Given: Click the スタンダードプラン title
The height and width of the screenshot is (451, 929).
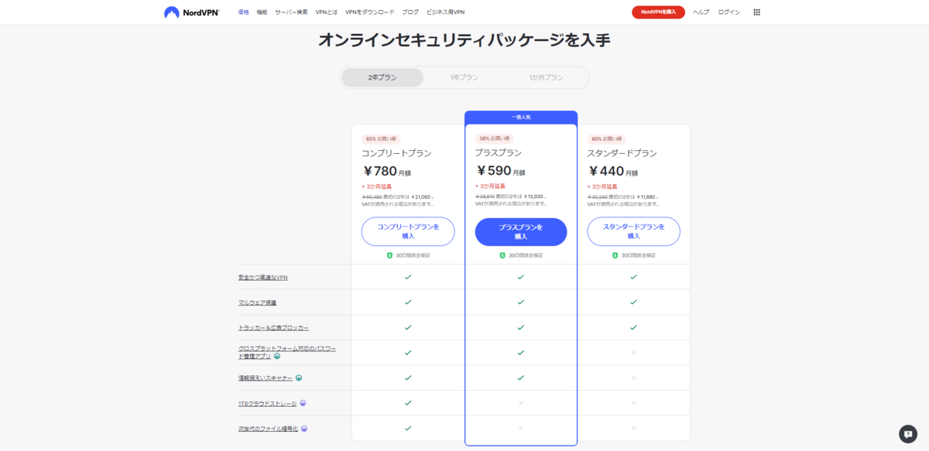Looking at the screenshot, I should 622,153.
